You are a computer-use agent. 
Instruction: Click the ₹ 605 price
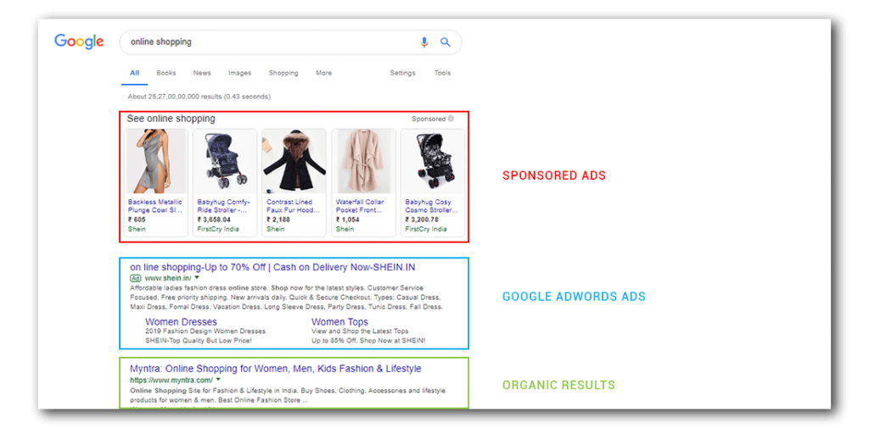click(137, 220)
